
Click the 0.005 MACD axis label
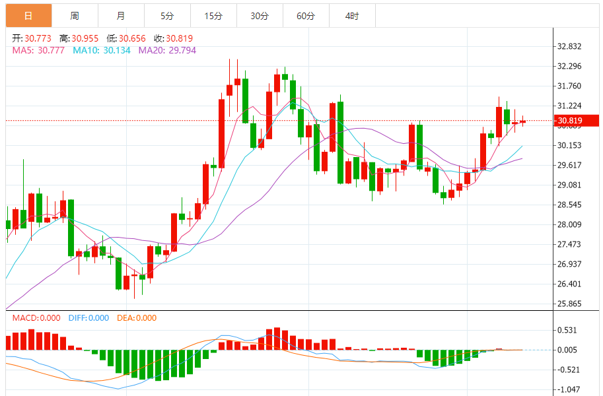click(567, 350)
